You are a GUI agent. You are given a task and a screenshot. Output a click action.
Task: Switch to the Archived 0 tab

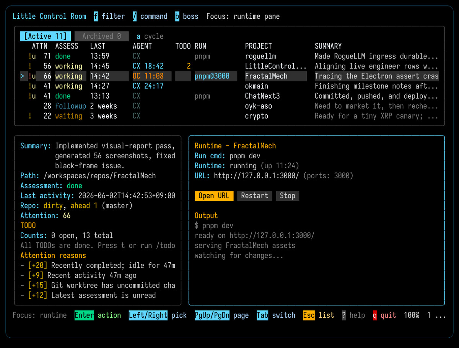tap(102, 36)
